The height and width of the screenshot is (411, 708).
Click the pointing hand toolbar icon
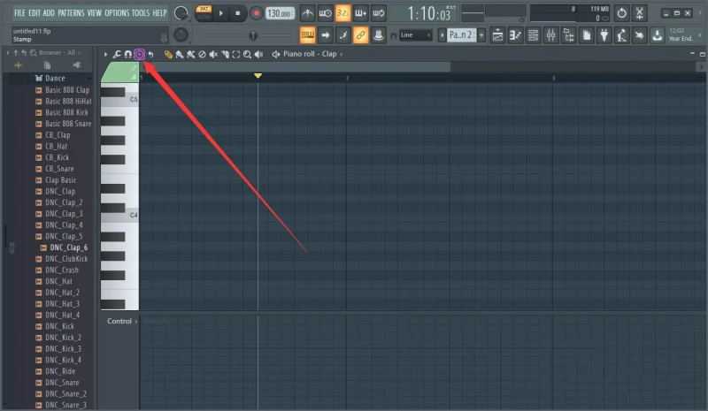coord(639,35)
